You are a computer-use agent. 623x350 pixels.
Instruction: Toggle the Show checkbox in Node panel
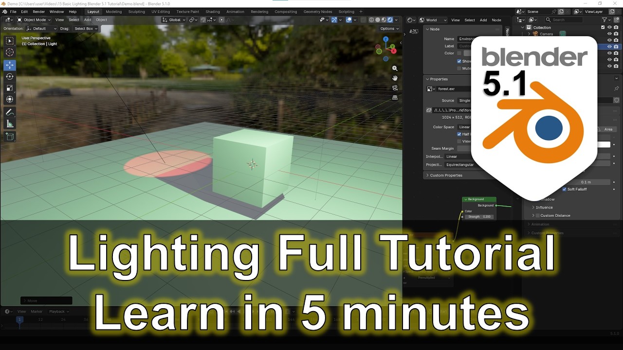(459, 61)
